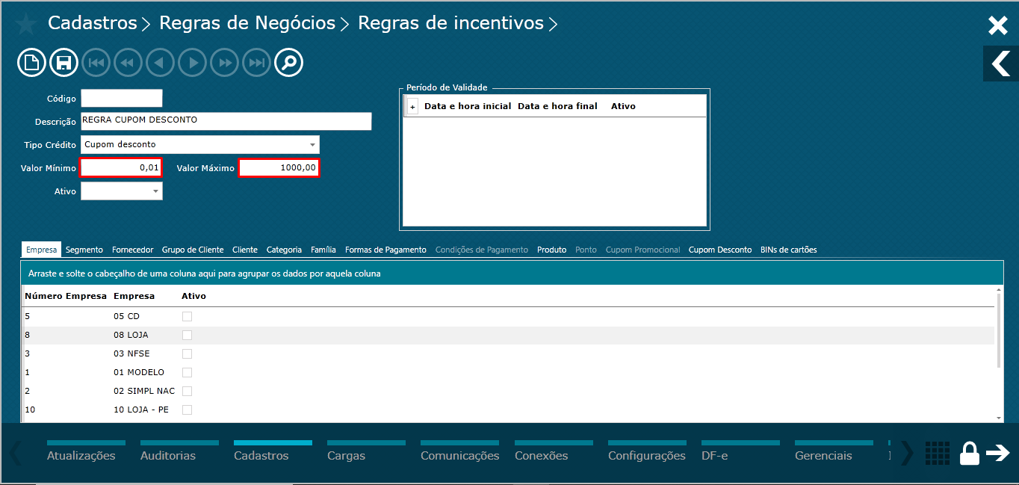This screenshot has width=1019, height=485.
Task: Toggle Ativo checkbox for 05 CD
Action: click(187, 316)
